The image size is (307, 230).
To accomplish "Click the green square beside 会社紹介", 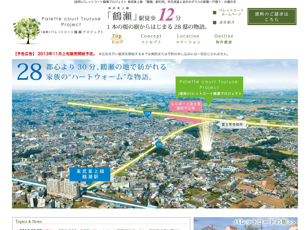I will (214, 22).
